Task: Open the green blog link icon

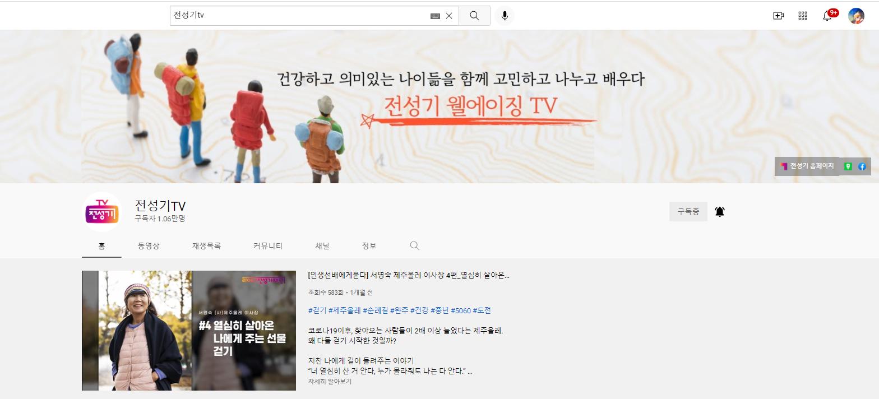Action: coord(848,166)
